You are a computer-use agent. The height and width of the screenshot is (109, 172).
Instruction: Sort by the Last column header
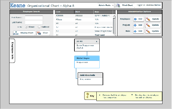point(65,12)
